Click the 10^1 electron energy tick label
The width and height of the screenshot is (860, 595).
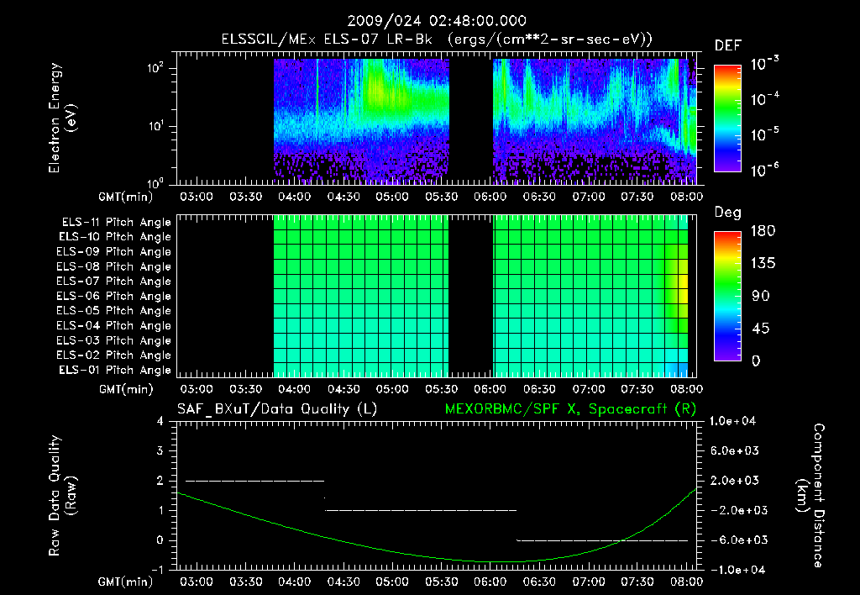point(155,126)
